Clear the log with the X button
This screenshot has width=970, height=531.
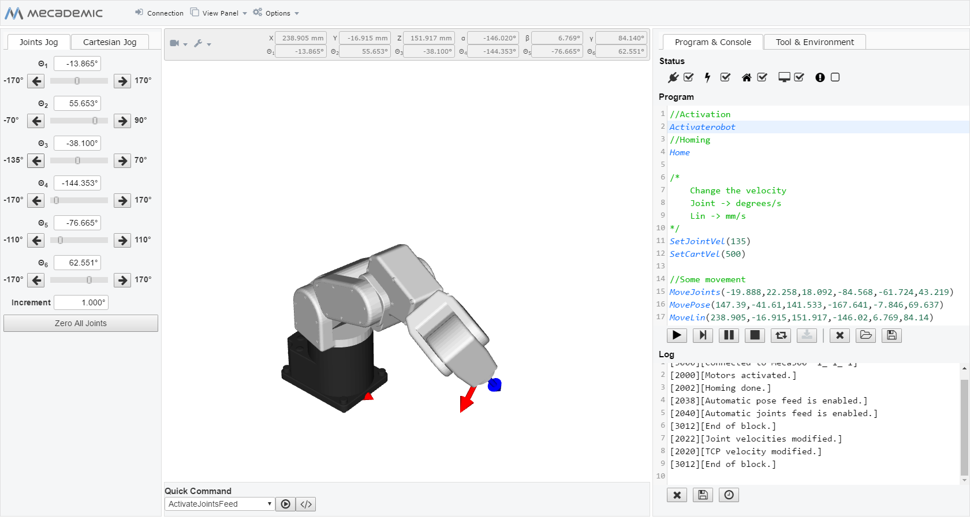(677, 495)
